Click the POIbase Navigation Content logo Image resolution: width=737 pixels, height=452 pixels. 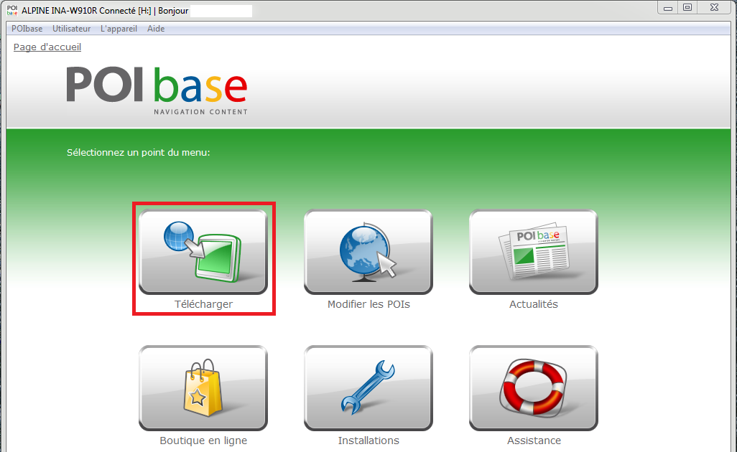pyautogui.click(x=157, y=90)
